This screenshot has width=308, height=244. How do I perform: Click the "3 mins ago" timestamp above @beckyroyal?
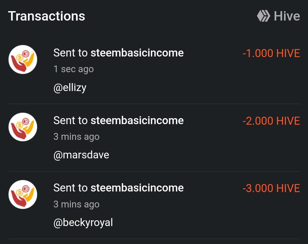[76, 204]
